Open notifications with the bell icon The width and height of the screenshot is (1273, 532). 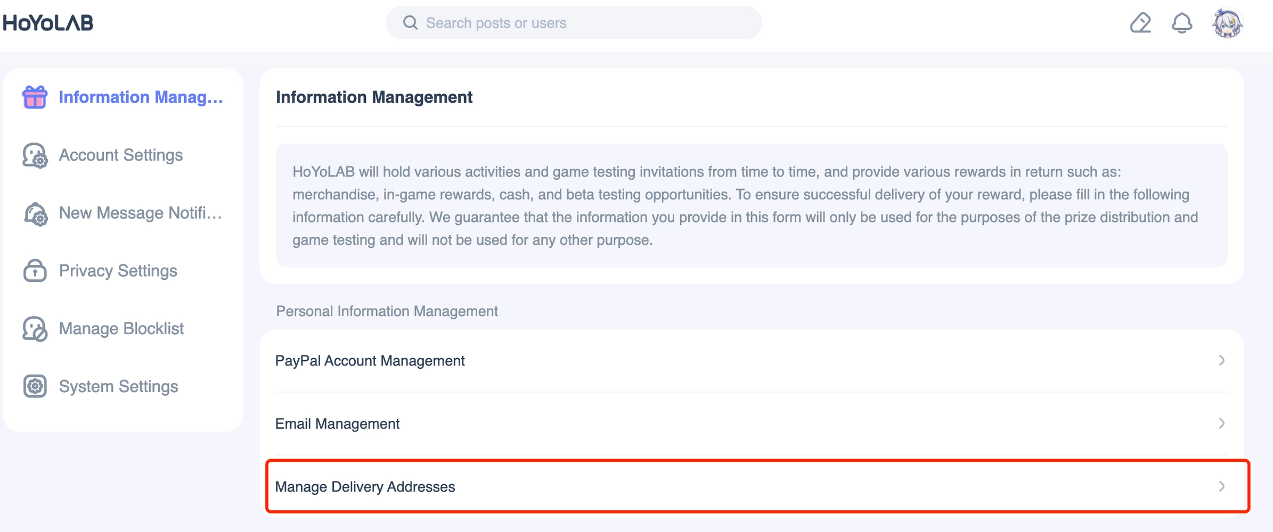[1181, 23]
